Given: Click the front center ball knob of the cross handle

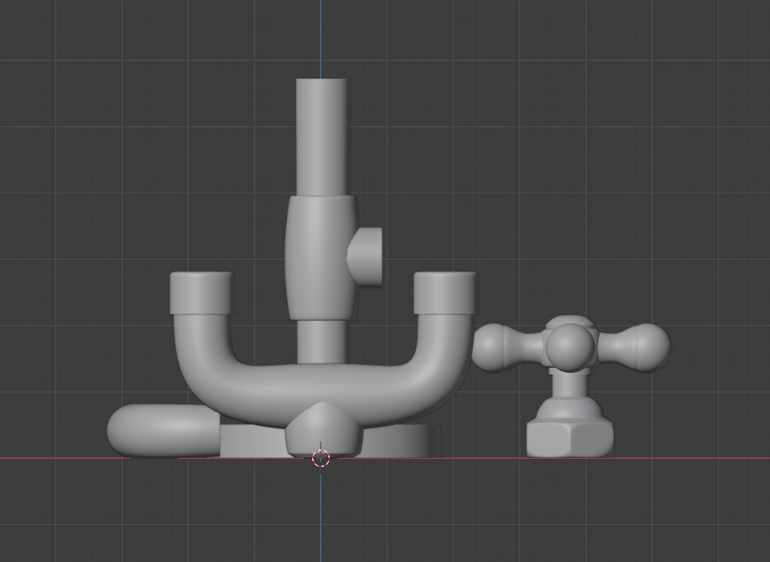Looking at the screenshot, I should (569, 346).
